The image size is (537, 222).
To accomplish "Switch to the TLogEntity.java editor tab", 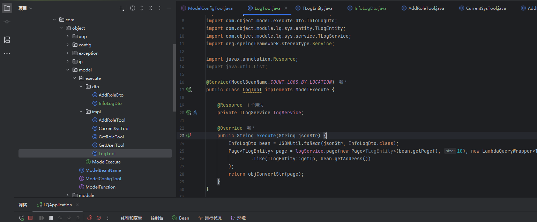I will [x=317, y=8].
